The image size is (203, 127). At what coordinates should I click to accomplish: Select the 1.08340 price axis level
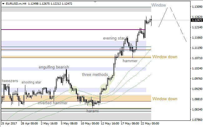tap(196, 110)
